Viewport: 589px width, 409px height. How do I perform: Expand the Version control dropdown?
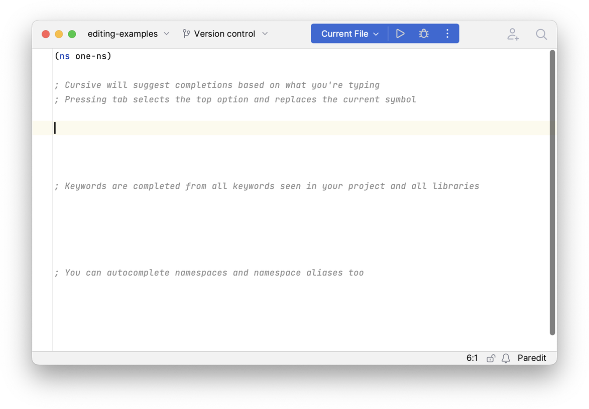coord(225,34)
